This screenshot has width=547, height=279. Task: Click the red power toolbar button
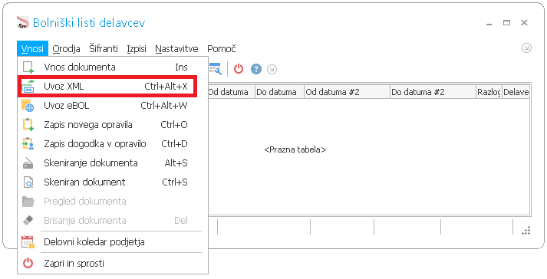[x=239, y=69]
